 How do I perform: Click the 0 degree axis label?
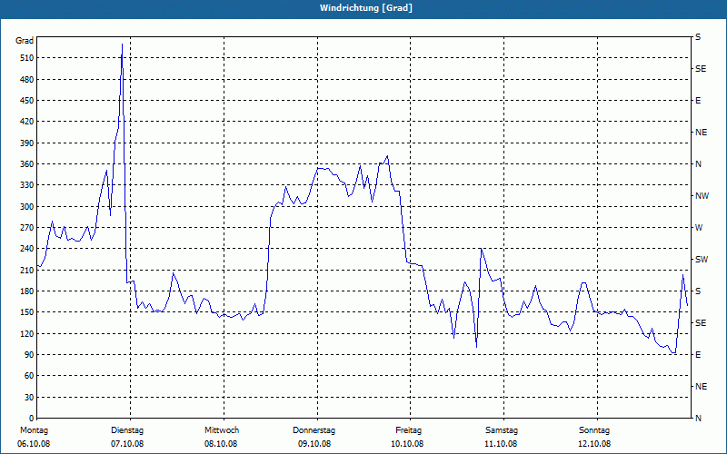(32, 419)
